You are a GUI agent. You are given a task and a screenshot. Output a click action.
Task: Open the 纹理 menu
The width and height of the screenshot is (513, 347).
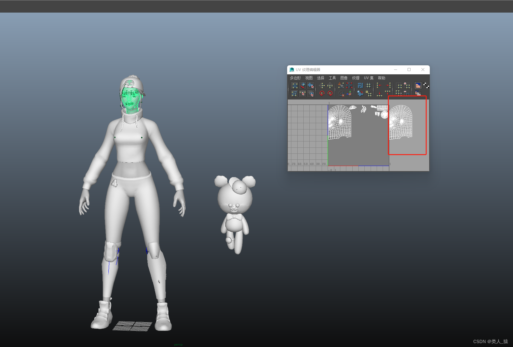tap(356, 78)
